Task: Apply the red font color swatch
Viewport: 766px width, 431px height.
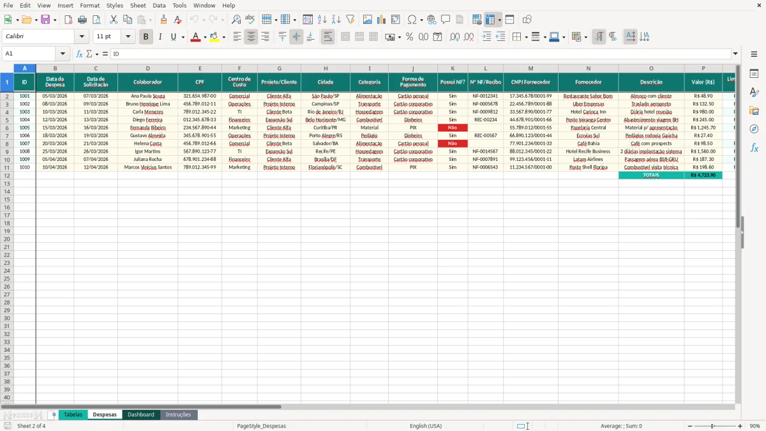Action: 196,37
